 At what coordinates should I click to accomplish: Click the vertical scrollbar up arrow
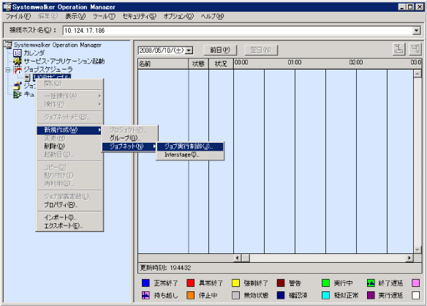[417, 73]
